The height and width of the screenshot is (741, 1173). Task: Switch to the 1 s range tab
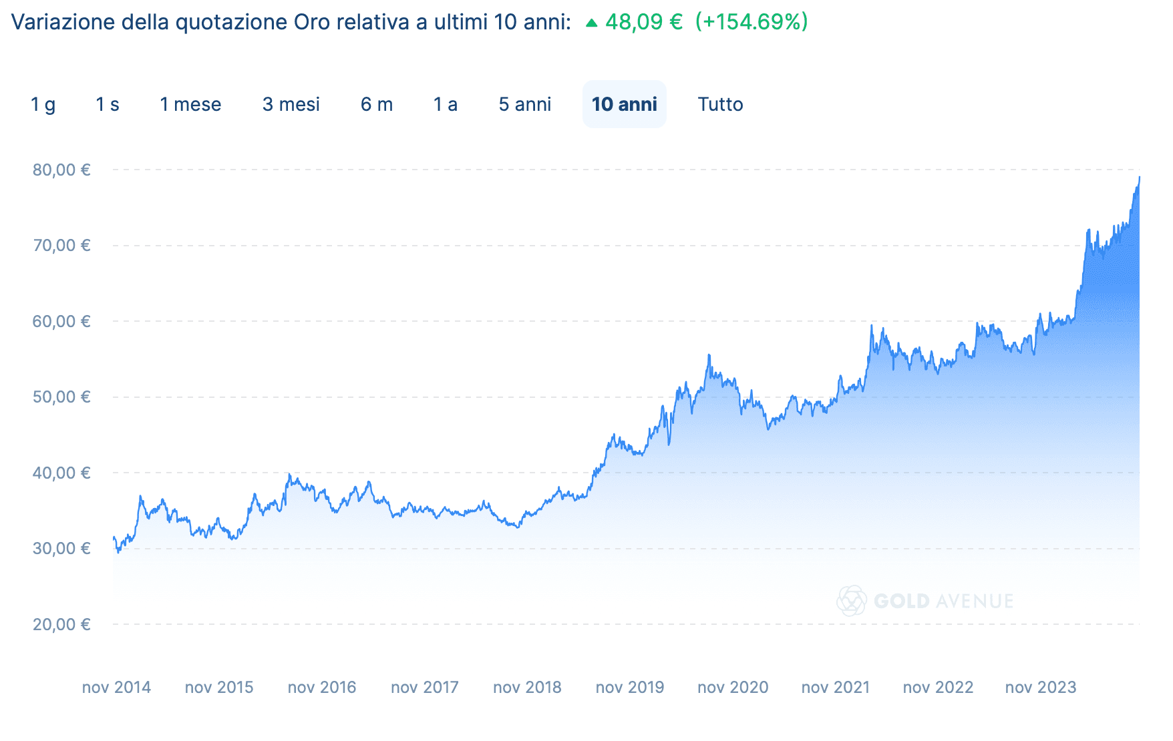click(107, 104)
